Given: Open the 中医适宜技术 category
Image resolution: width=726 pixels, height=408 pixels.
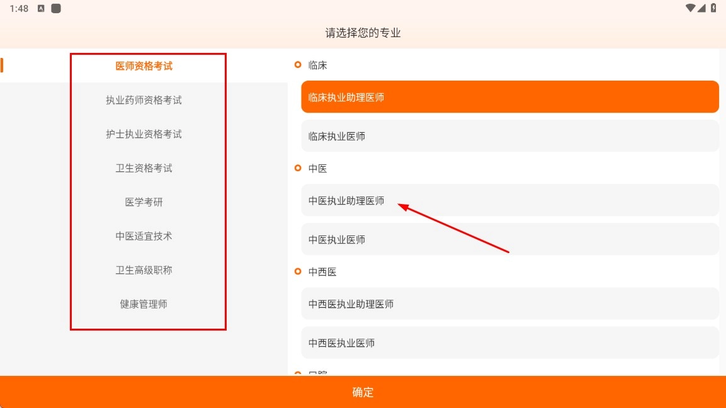Looking at the screenshot, I should [144, 236].
